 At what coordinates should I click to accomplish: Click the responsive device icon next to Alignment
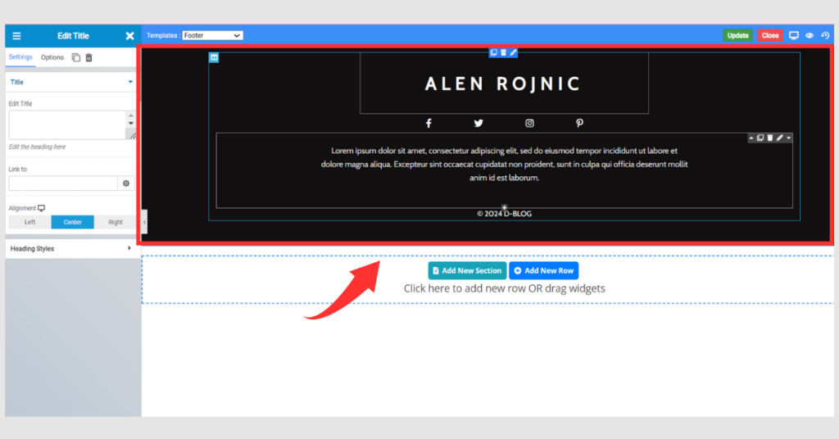(x=42, y=208)
